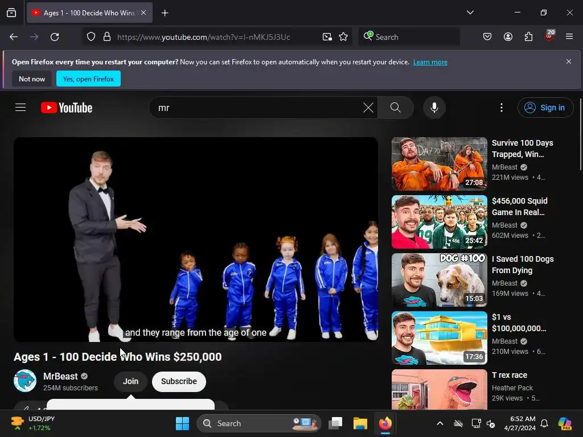Open the 'I Saved 100 Dogs From Dying' thumbnail
The height and width of the screenshot is (437, 583).
coord(439,280)
